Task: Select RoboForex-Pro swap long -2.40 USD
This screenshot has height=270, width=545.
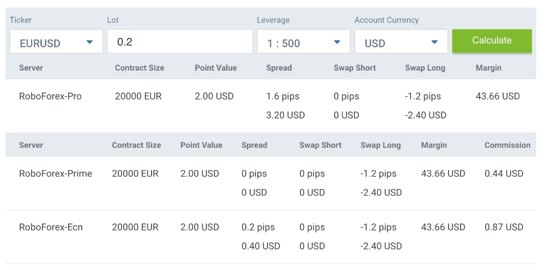Action: (426, 115)
